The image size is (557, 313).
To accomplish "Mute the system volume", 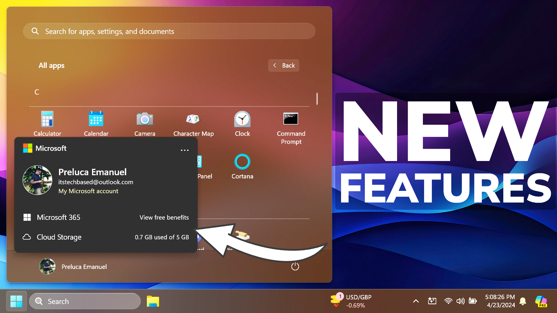I will [460, 301].
